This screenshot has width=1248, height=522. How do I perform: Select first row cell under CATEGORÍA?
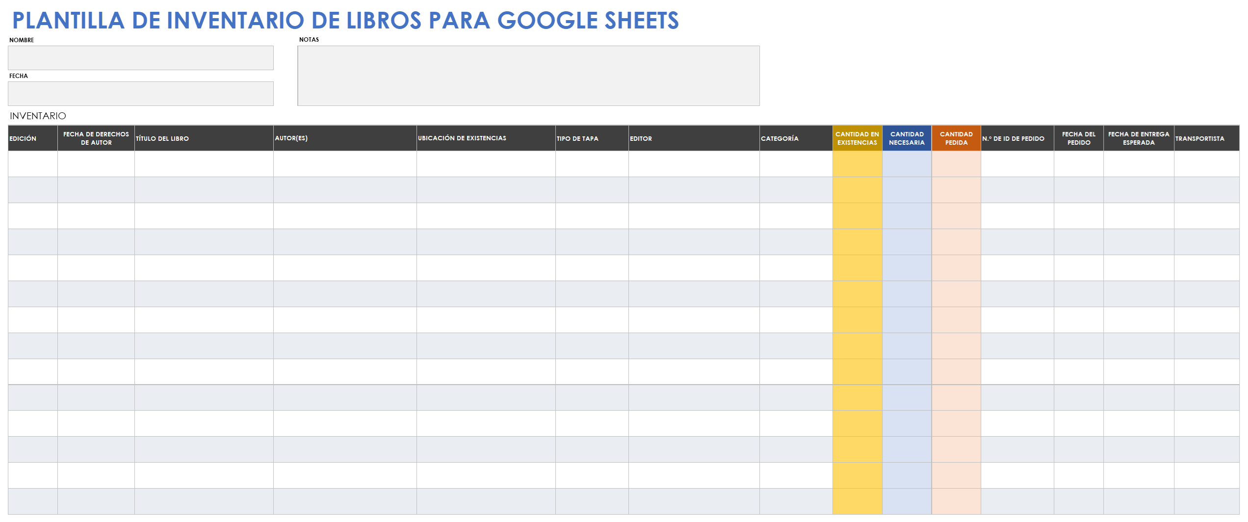click(796, 164)
